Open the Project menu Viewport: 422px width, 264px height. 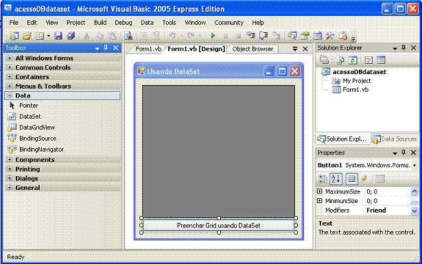click(75, 23)
